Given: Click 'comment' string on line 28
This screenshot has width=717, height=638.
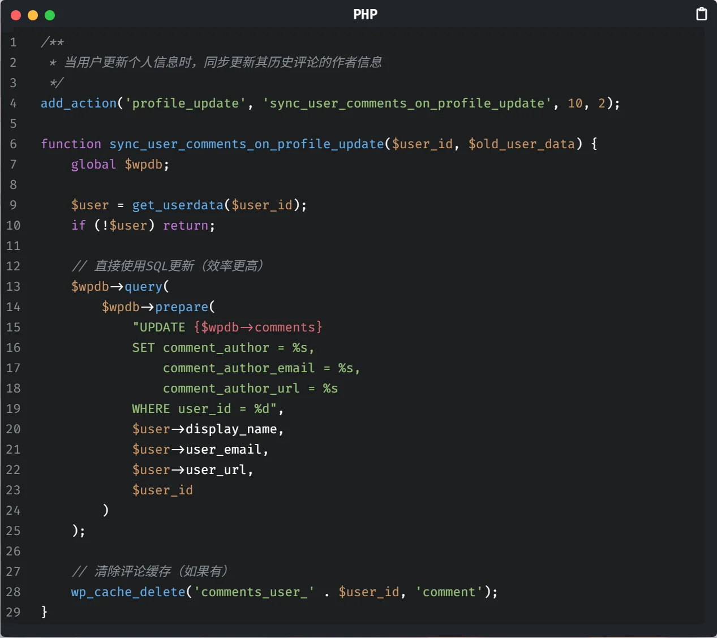Looking at the screenshot, I should (x=449, y=592).
